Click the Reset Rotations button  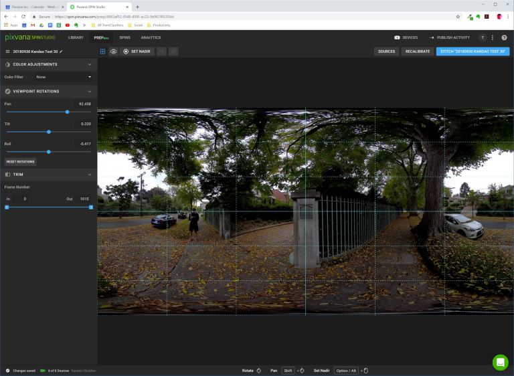(20, 161)
